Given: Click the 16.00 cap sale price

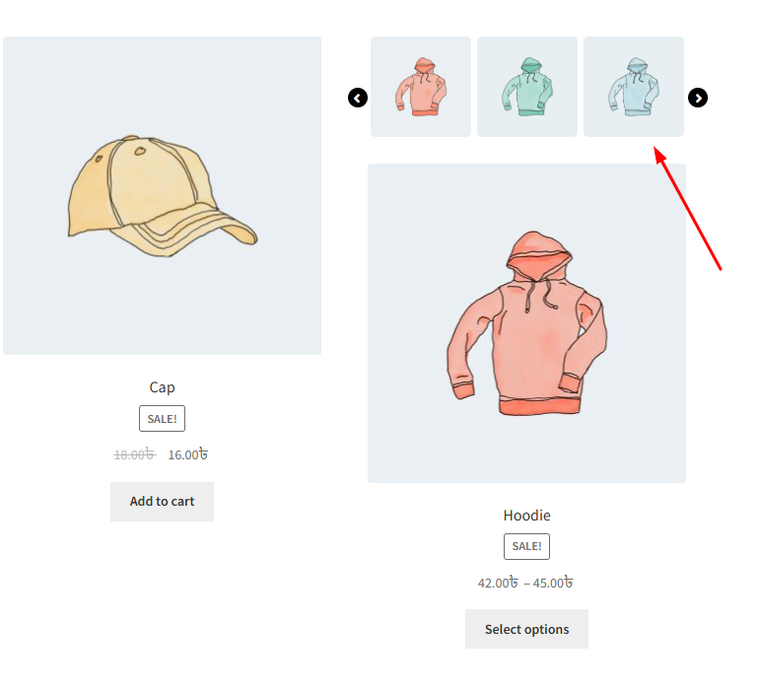Looking at the screenshot, I should point(188,454).
